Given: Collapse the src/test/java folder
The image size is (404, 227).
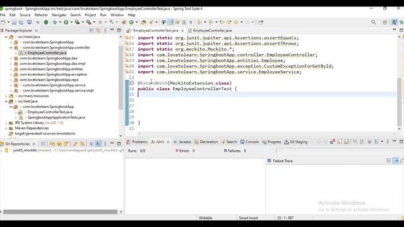Looking at the screenshot, I should click(x=6, y=102).
